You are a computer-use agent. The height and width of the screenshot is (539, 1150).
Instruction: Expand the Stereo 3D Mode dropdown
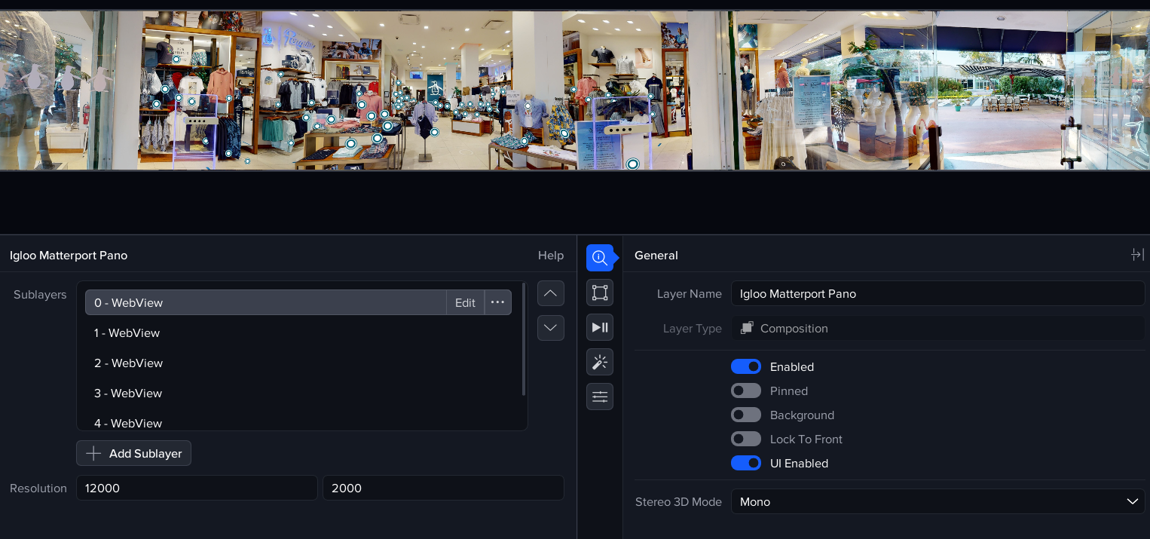tap(937, 502)
